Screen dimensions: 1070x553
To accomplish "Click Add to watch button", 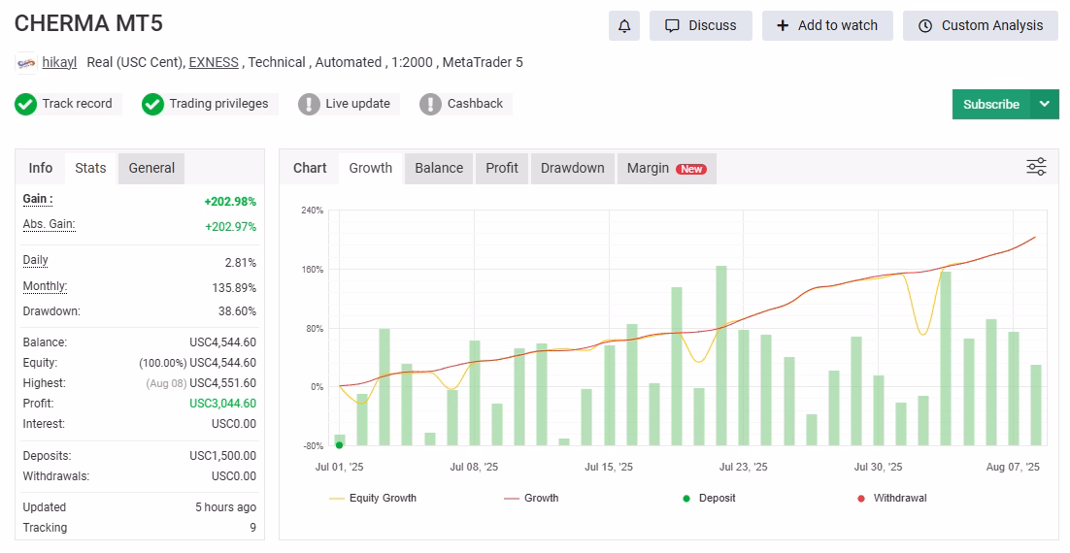I will 827,26.
